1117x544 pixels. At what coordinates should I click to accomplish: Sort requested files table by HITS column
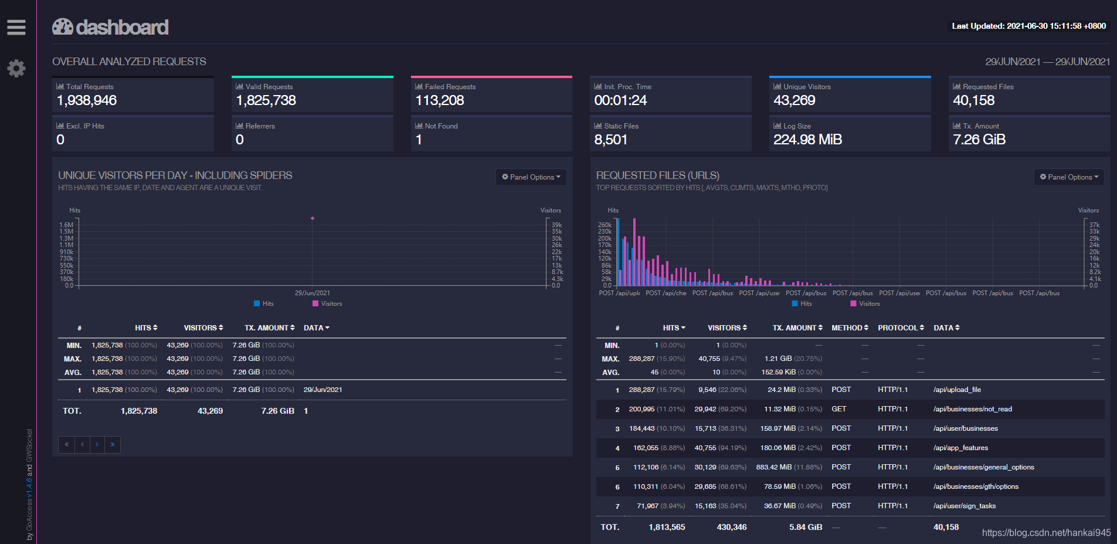pyautogui.click(x=674, y=328)
